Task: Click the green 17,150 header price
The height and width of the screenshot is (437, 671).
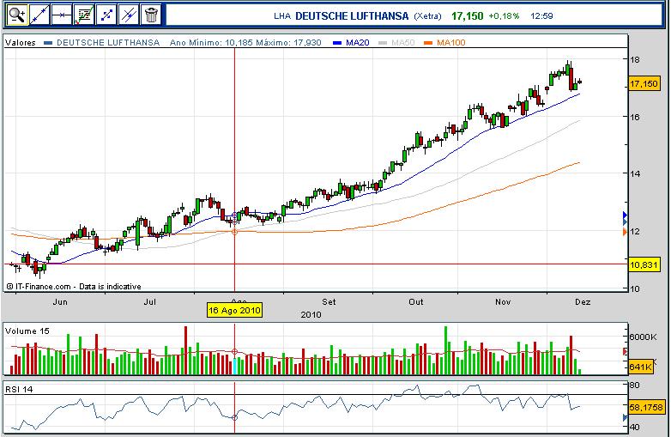Action: point(467,15)
